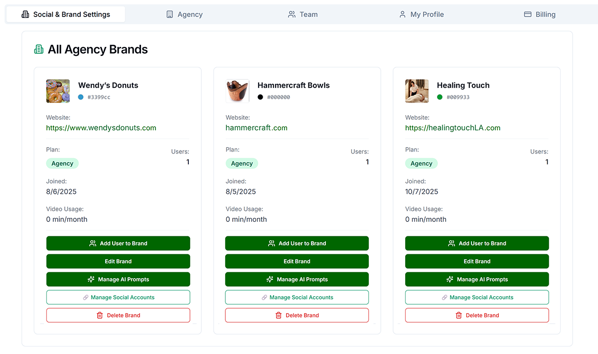Open the wendysdonuts.com website link

point(101,128)
